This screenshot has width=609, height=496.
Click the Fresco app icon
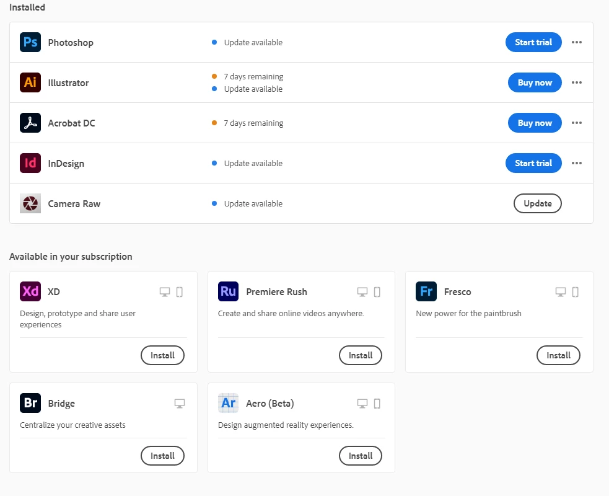click(426, 291)
